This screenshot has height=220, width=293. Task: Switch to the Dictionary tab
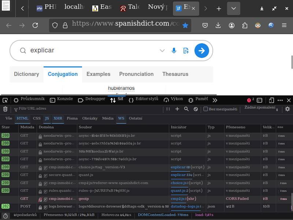pyautogui.click(x=26, y=74)
